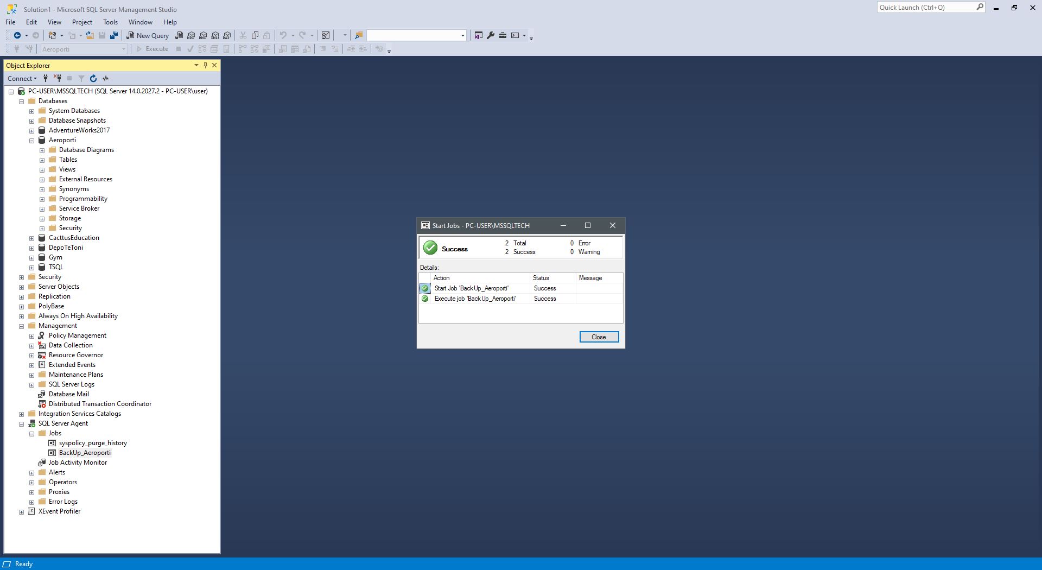Select the Database Mail item

[x=68, y=394]
